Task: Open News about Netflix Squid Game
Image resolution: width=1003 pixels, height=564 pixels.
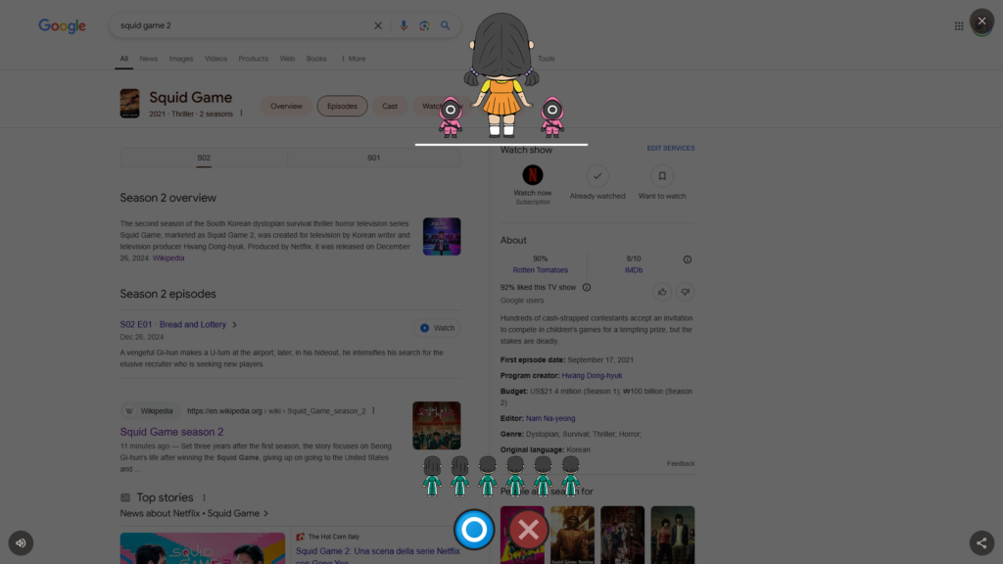Action: coord(194,513)
